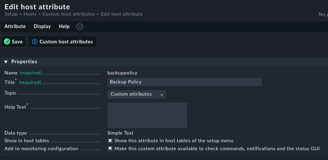
Task: Open the Topic dropdown
Action: click(136, 94)
